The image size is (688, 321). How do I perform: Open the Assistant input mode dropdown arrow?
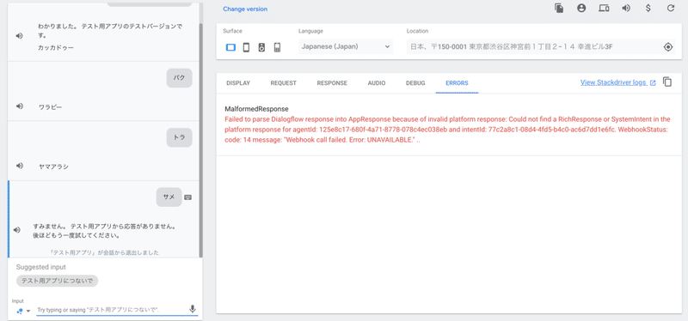[28, 311]
